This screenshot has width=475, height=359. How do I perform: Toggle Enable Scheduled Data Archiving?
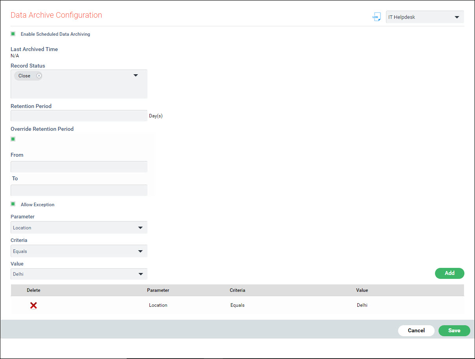pos(13,34)
